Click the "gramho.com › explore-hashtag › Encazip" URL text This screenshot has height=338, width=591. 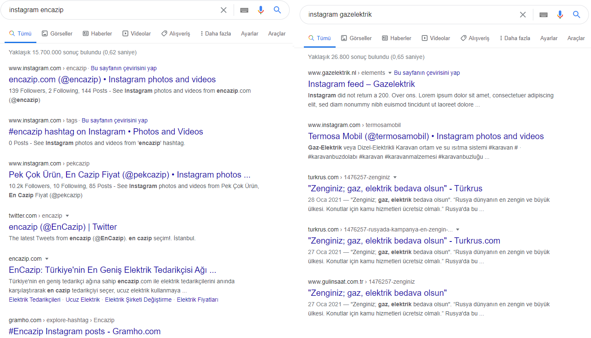pyautogui.click(x=61, y=320)
